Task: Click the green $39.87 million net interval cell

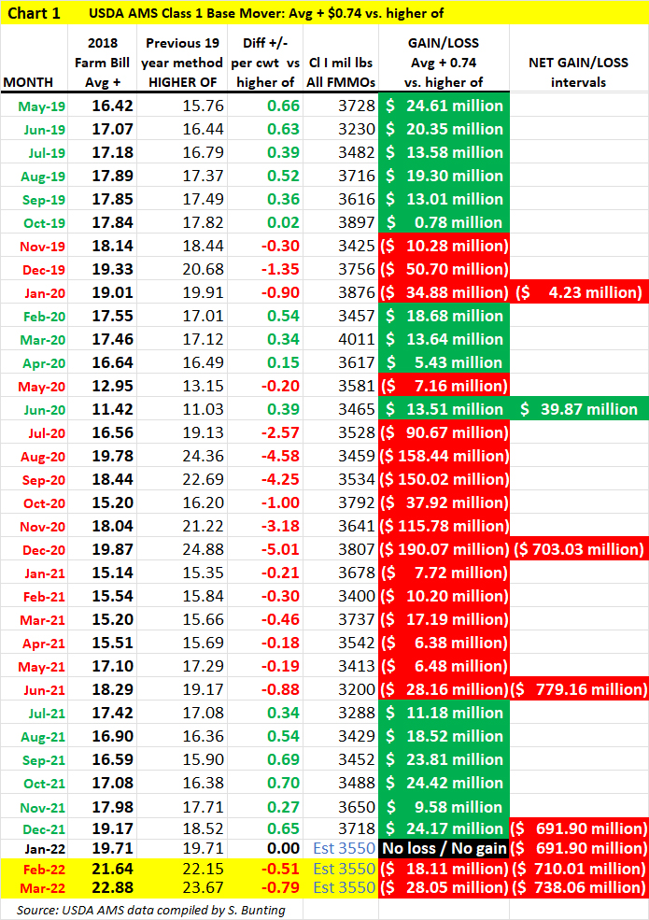Action: pos(578,409)
